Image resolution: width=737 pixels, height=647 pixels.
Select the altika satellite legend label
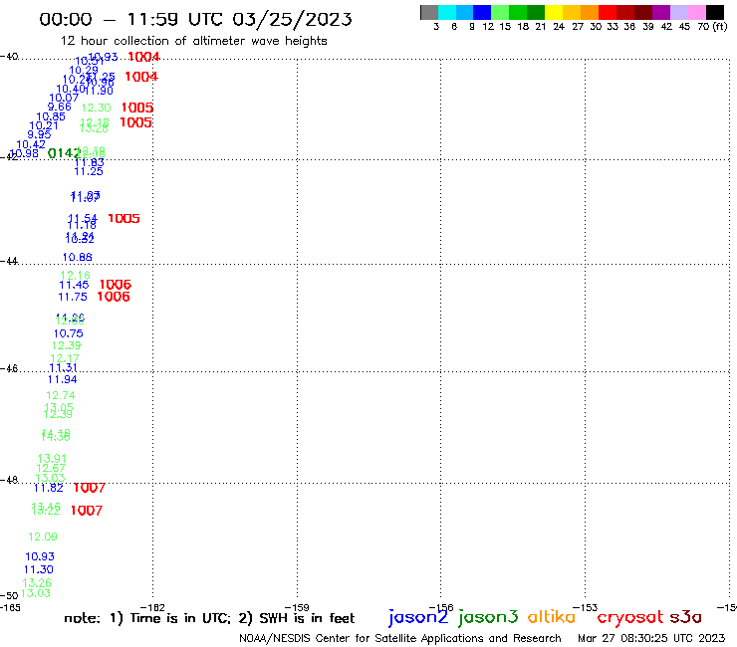coord(551,616)
